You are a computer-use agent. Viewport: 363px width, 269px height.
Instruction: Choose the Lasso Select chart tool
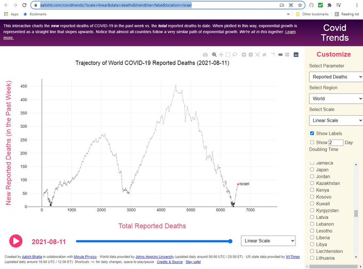[x=235, y=54]
